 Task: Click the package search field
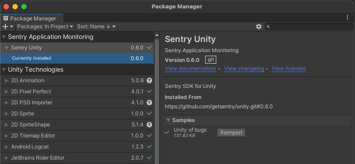pos(309,27)
